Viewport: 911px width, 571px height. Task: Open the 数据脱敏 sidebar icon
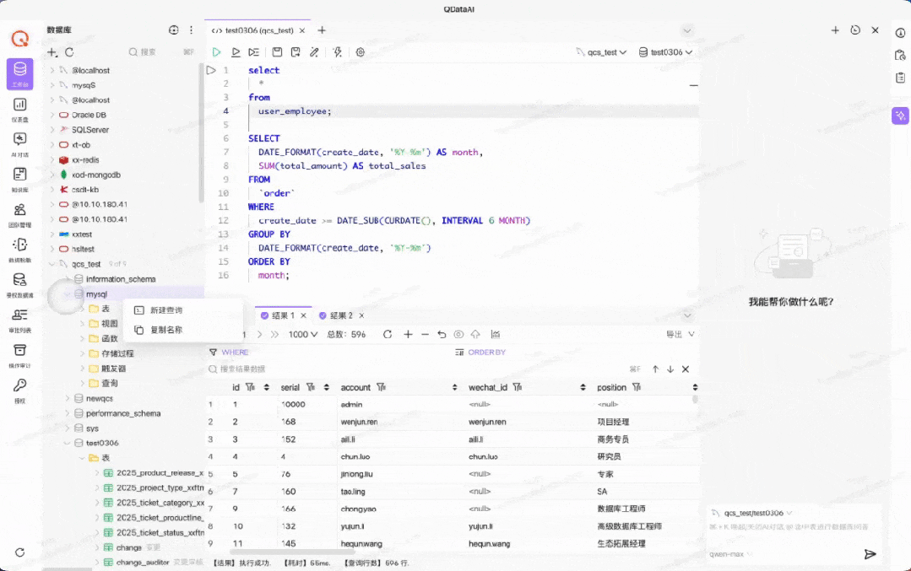(x=19, y=250)
